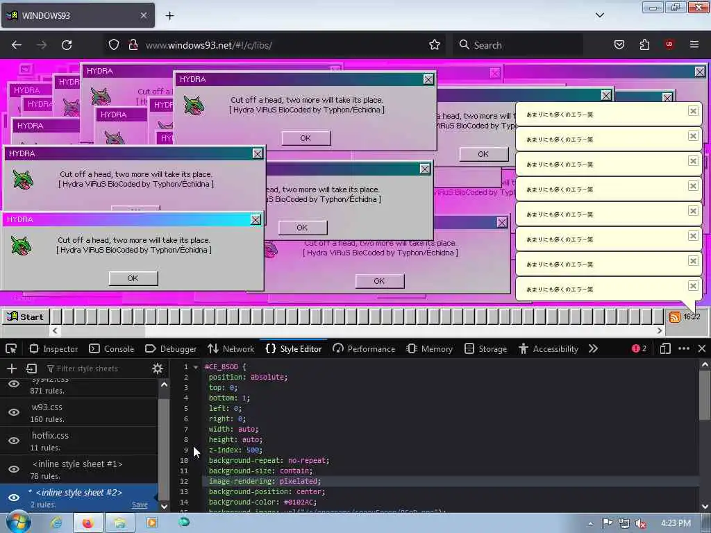Image resolution: width=711 pixels, height=533 pixels.
Task: Open the list all tabs chevron
Action: pos(599,15)
